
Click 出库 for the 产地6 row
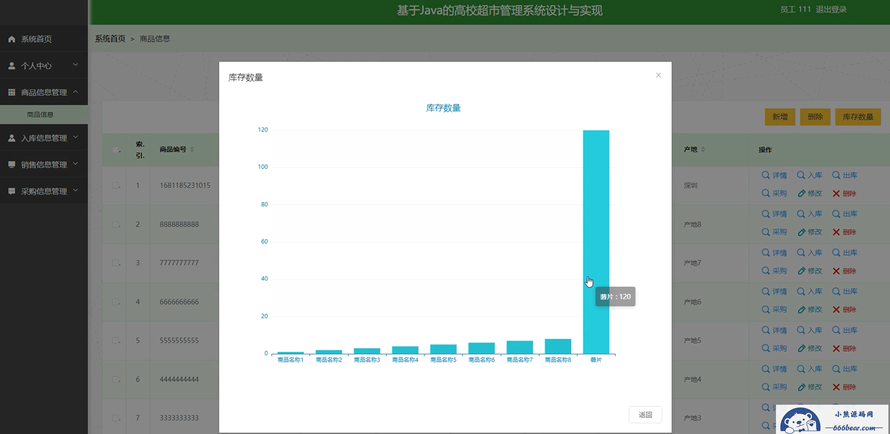point(844,291)
